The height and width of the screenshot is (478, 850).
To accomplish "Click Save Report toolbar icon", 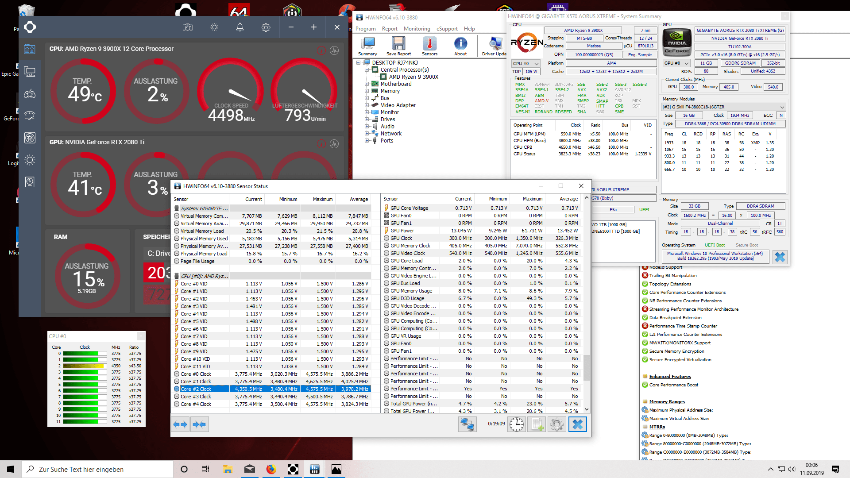I will tap(398, 46).
